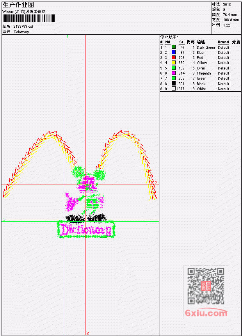The width and height of the screenshot is (242, 336).
Task: Select the Wilcom studio name text
Action: click(23, 12)
